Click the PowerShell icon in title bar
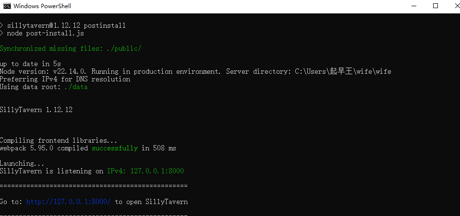 7,6
